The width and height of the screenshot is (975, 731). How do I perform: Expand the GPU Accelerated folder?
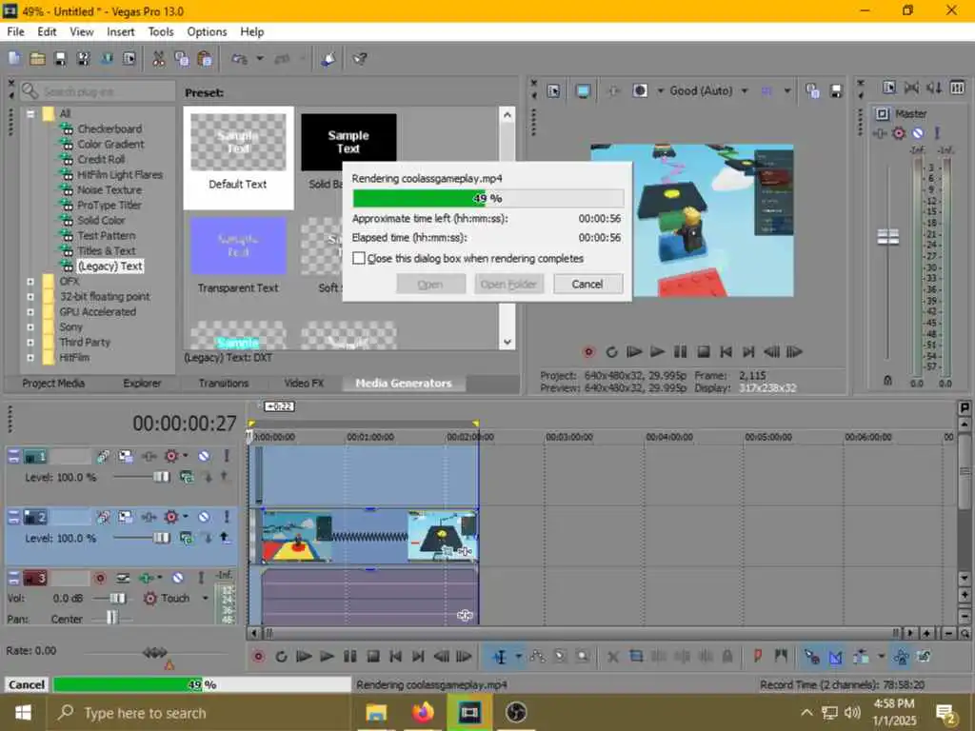(30, 312)
